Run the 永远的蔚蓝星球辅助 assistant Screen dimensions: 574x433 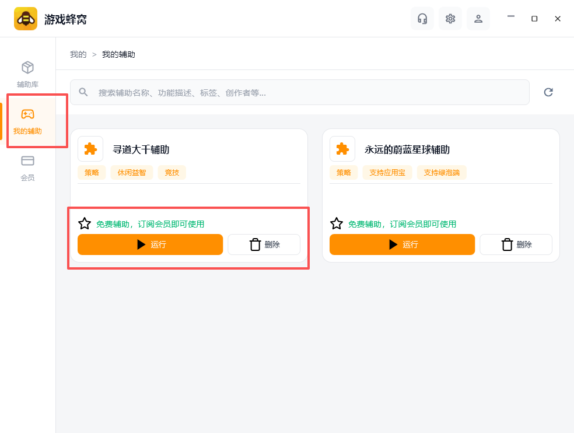tap(402, 245)
